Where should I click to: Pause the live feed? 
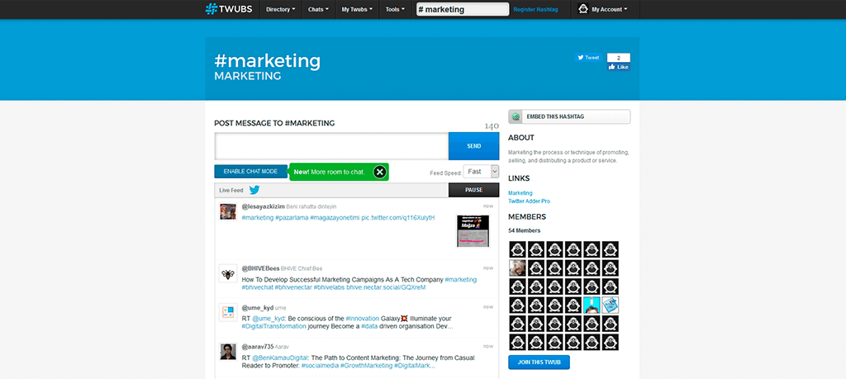pos(473,190)
